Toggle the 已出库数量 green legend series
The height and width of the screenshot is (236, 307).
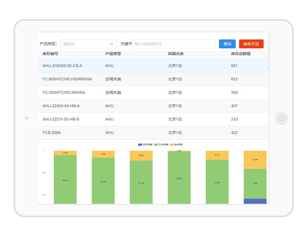(156, 144)
